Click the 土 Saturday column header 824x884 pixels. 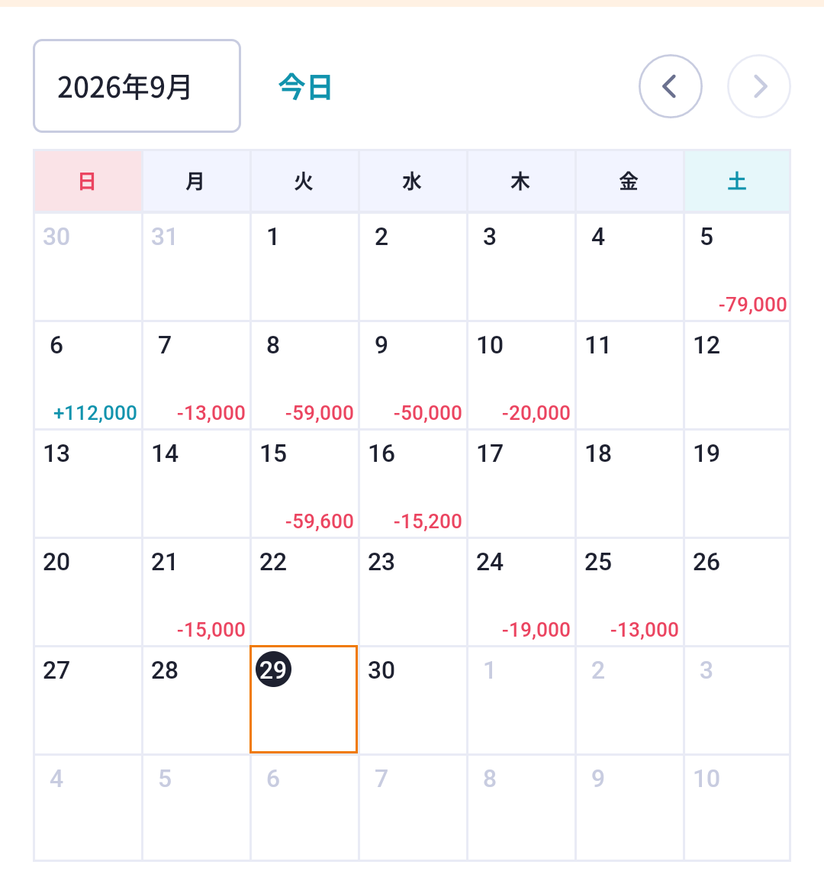click(x=737, y=182)
